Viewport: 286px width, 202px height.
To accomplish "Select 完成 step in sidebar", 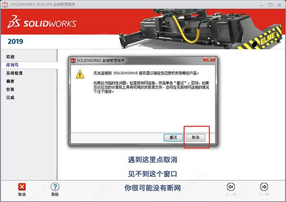I will tap(10, 97).
